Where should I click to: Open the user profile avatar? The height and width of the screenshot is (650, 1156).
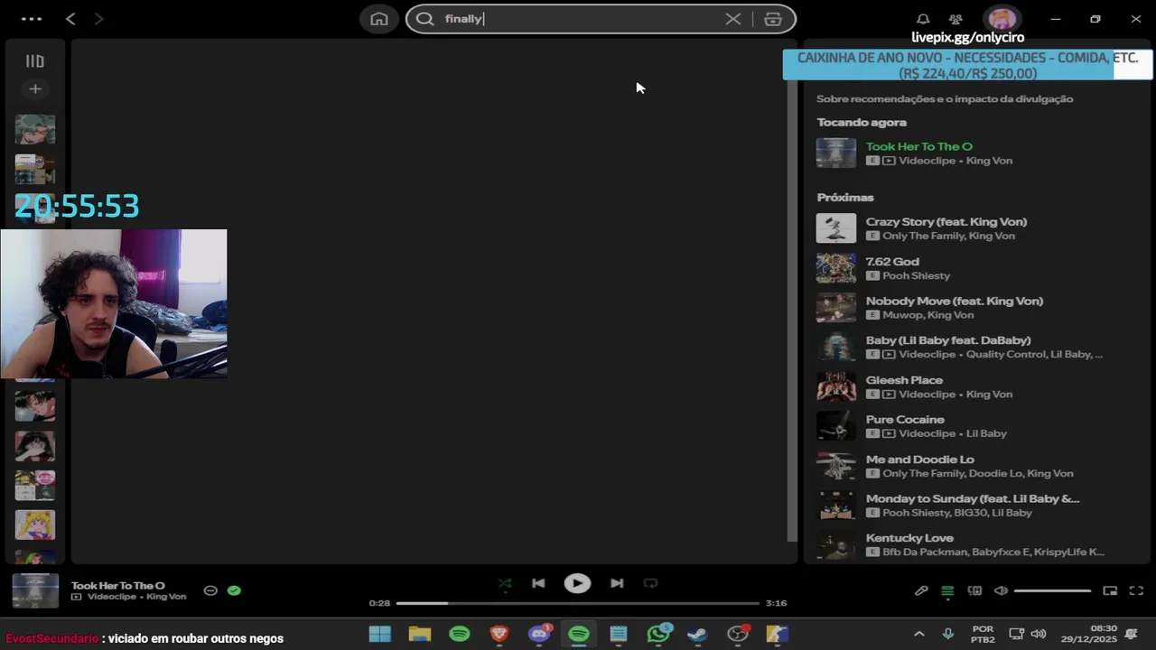coord(1001,19)
